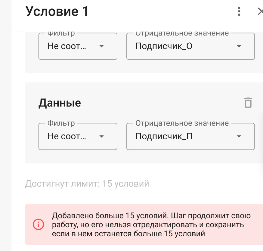Click the 'Добавлено больше 15 условий' warning message
This screenshot has height=251, width=263.
click(151, 225)
